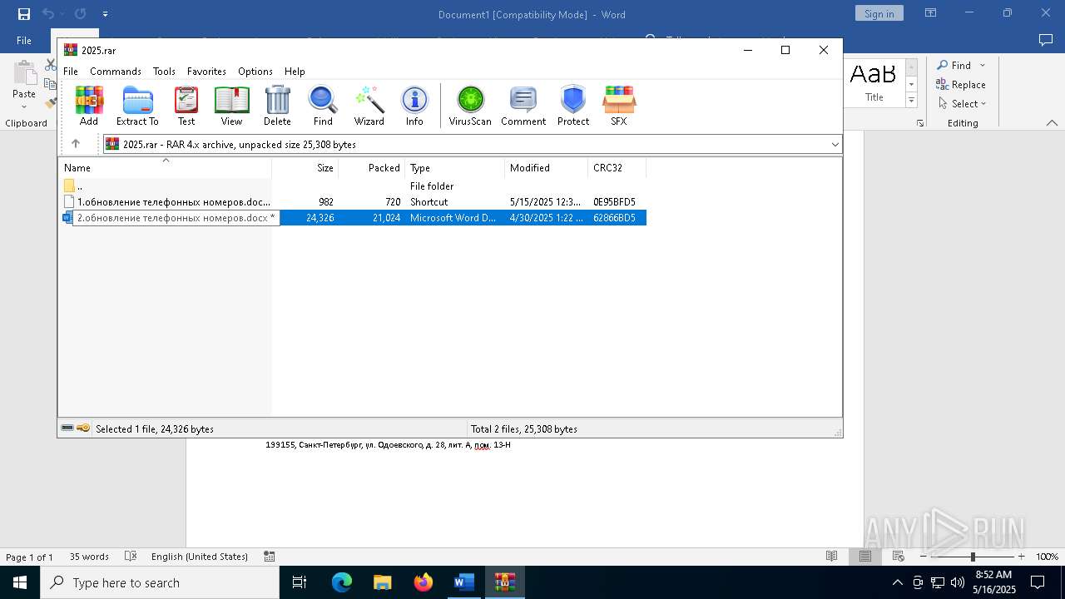Sort files by Name column header
Screen dimensions: 1065x599
165,167
